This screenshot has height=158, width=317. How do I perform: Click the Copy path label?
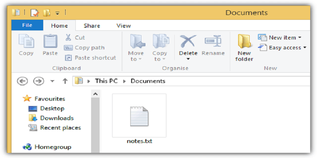(x=90, y=48)
